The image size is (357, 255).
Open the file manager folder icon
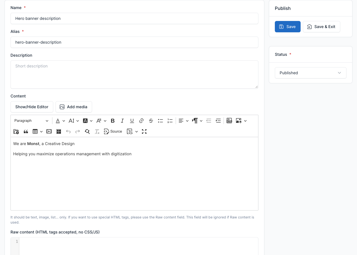click(x=16, y=131)
